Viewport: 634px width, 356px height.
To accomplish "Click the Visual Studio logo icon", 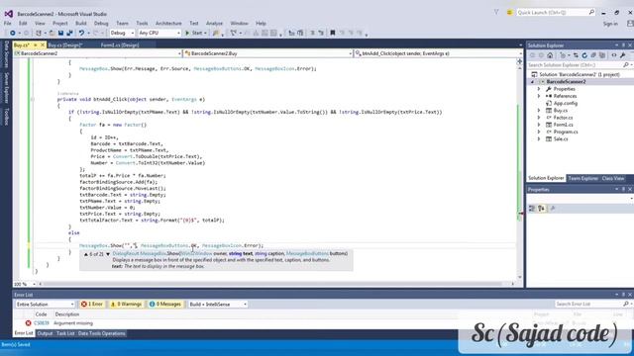I will pos(9,14).
